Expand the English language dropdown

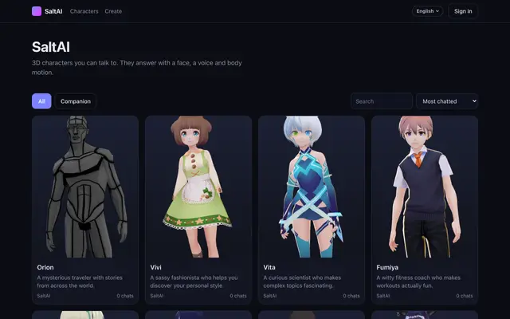[x=427, y=11]
